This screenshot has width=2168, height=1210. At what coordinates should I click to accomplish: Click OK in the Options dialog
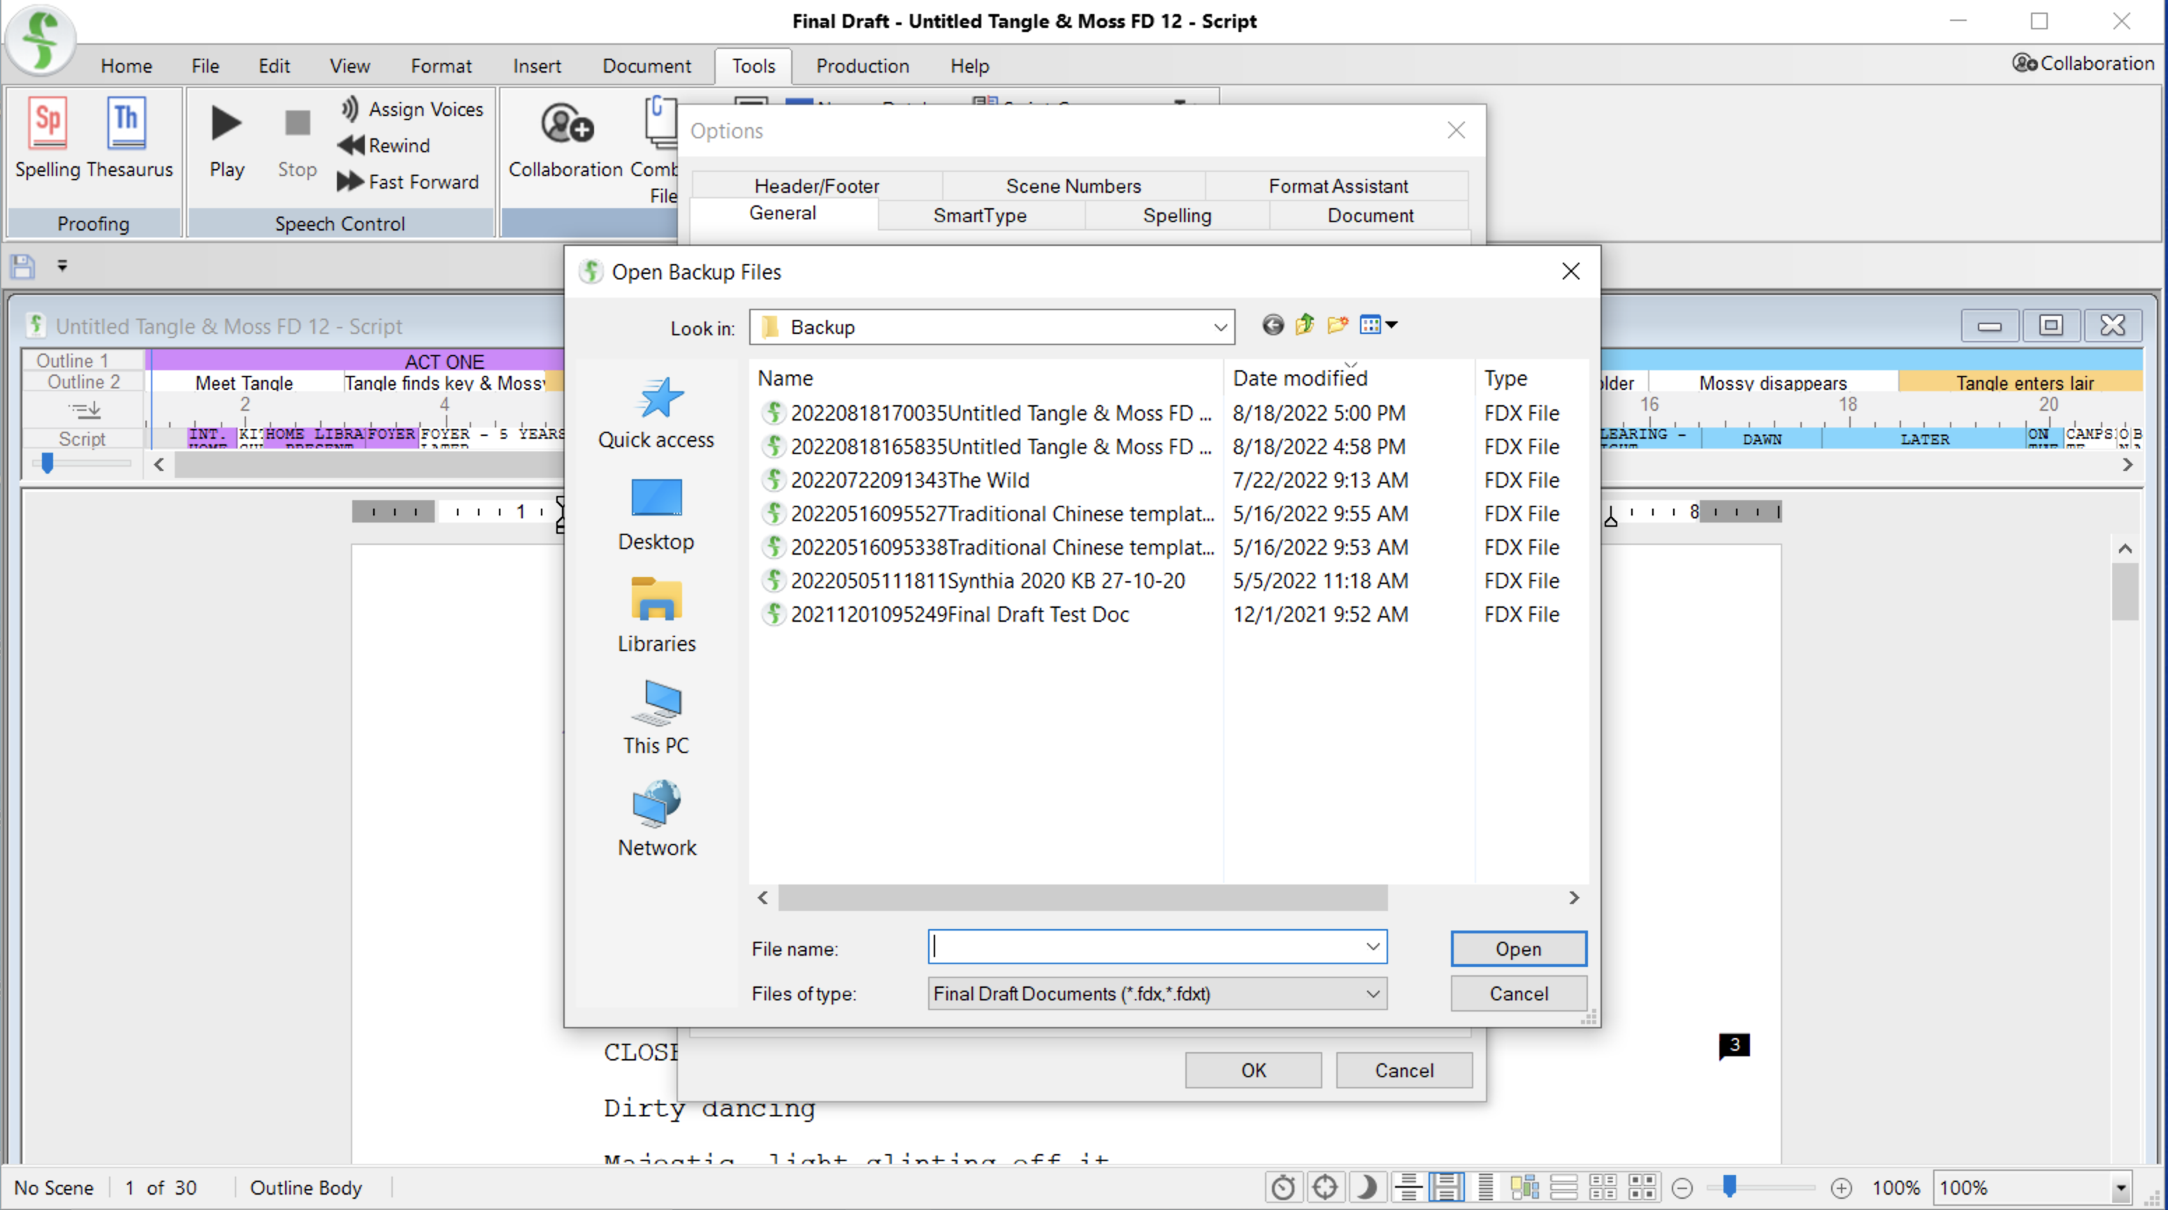coord(1253,1070)
